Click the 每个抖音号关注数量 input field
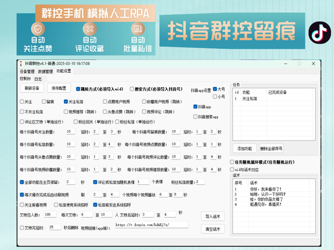334x250 pixels. point(71,131)
